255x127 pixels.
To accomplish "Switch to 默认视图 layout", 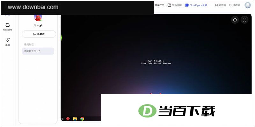I will coord(159,5).
